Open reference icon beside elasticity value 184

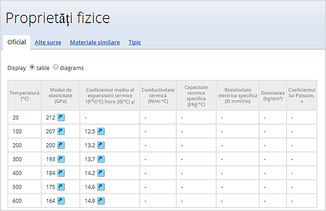point(61,173)
